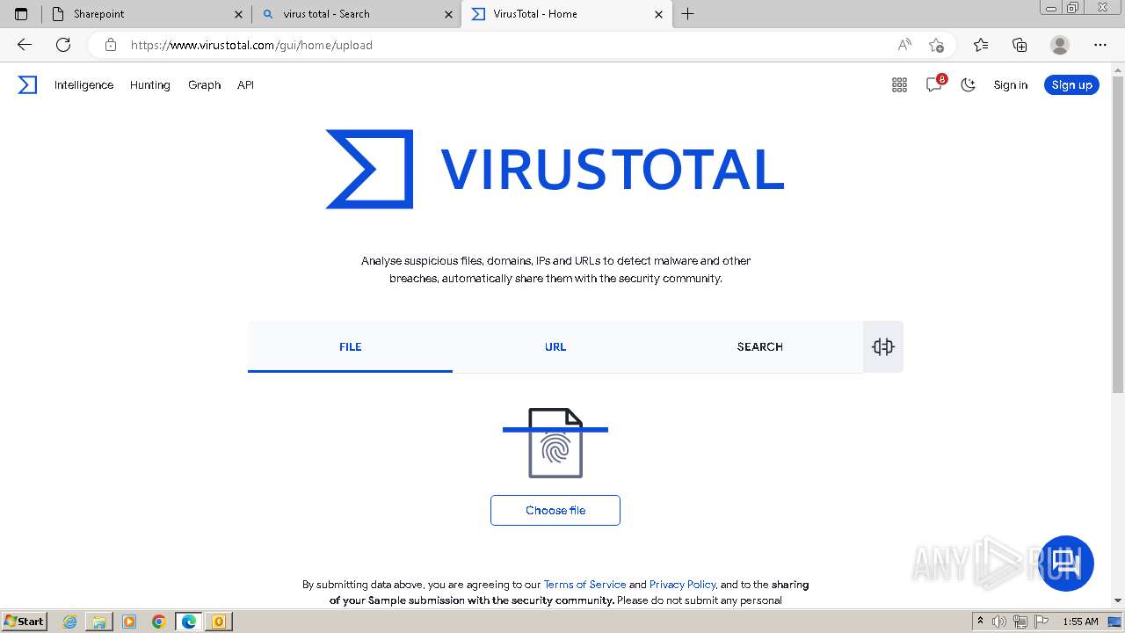Click the fingerprint file upload icon
This screenshot has width=1125, height=633.
click(x=555, y=443)
